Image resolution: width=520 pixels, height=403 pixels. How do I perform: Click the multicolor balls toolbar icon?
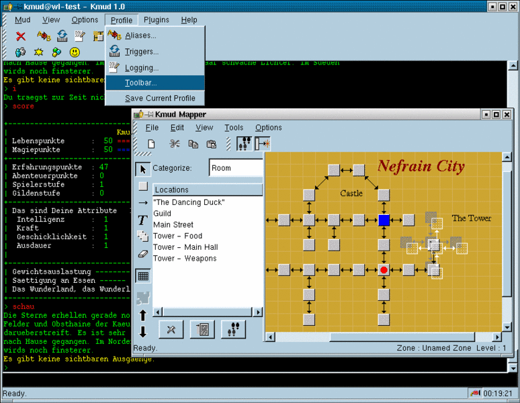click(56, 52)
